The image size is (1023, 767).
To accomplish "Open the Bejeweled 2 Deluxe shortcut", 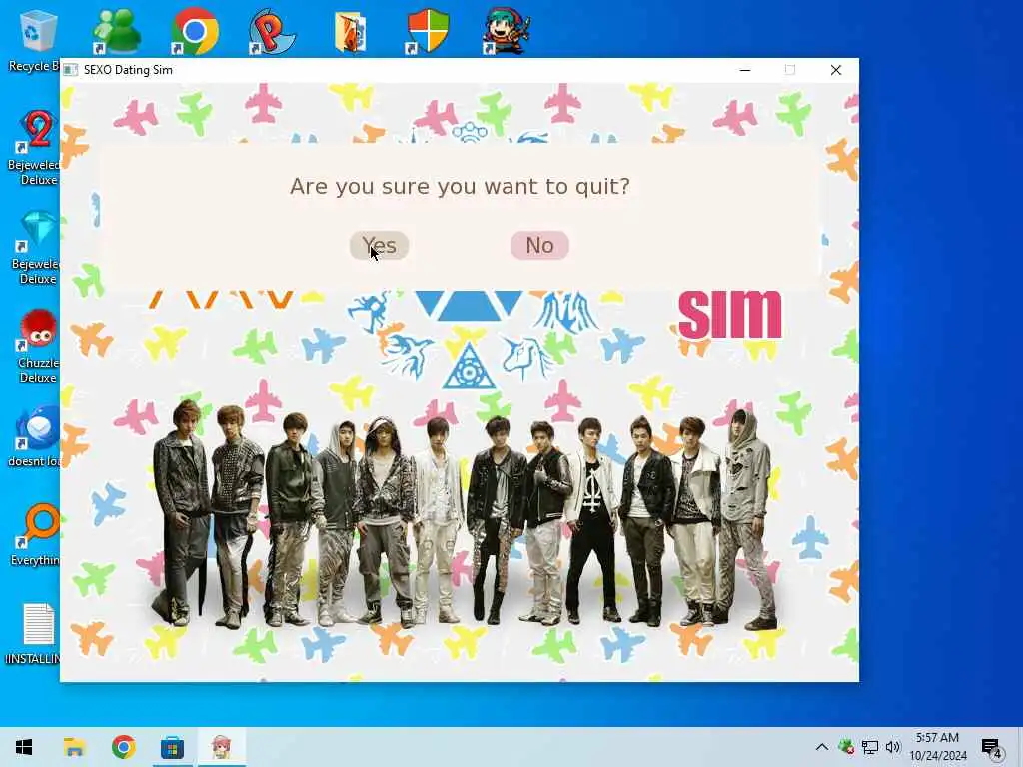I will point(36,148).
